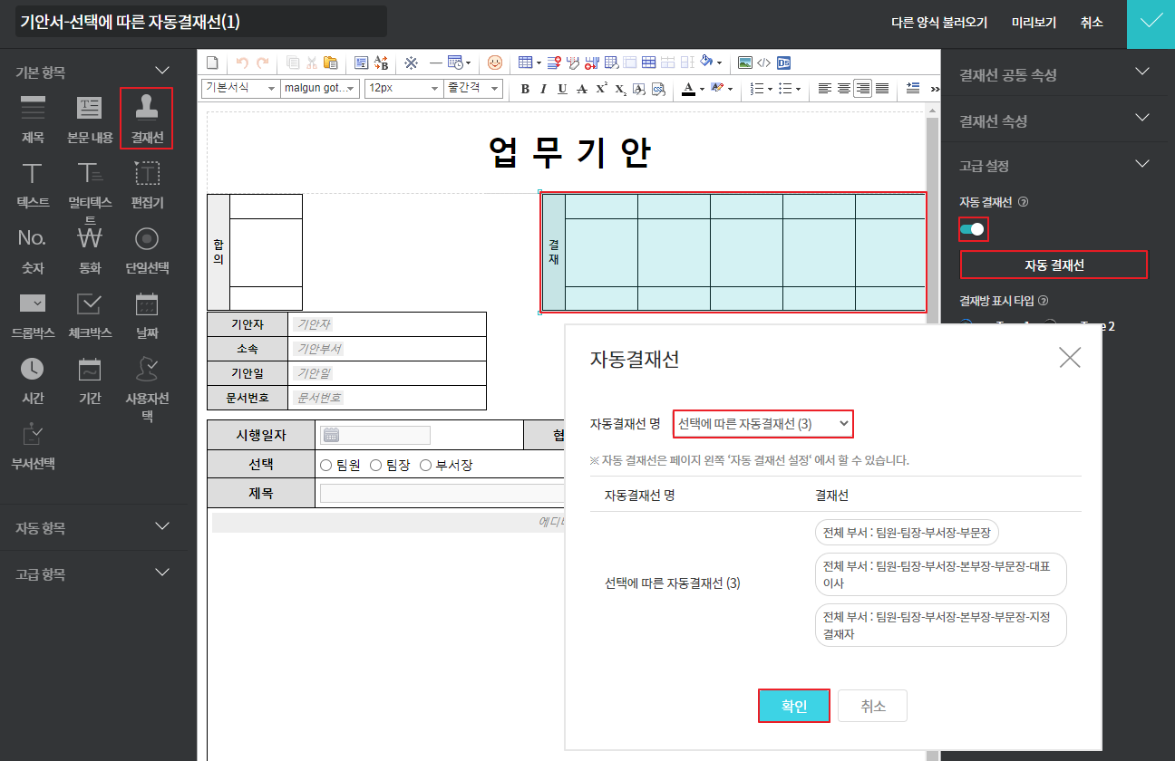Click the insert image icon in the toolbar
This screenshot has height=761, width=1175.
click(744, 63)
